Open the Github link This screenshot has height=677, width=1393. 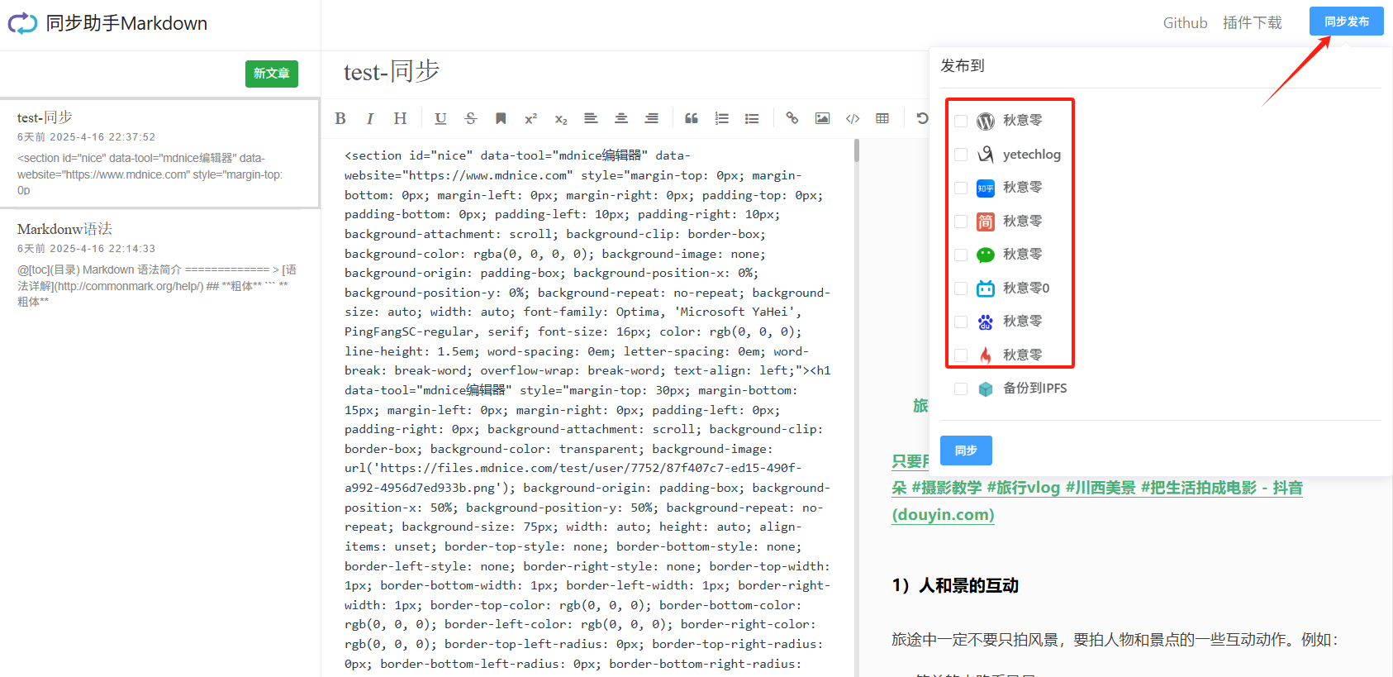click(x=1185, y=23)
